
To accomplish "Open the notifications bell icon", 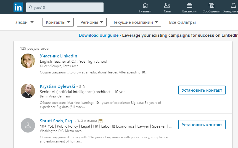I will 234,6.
